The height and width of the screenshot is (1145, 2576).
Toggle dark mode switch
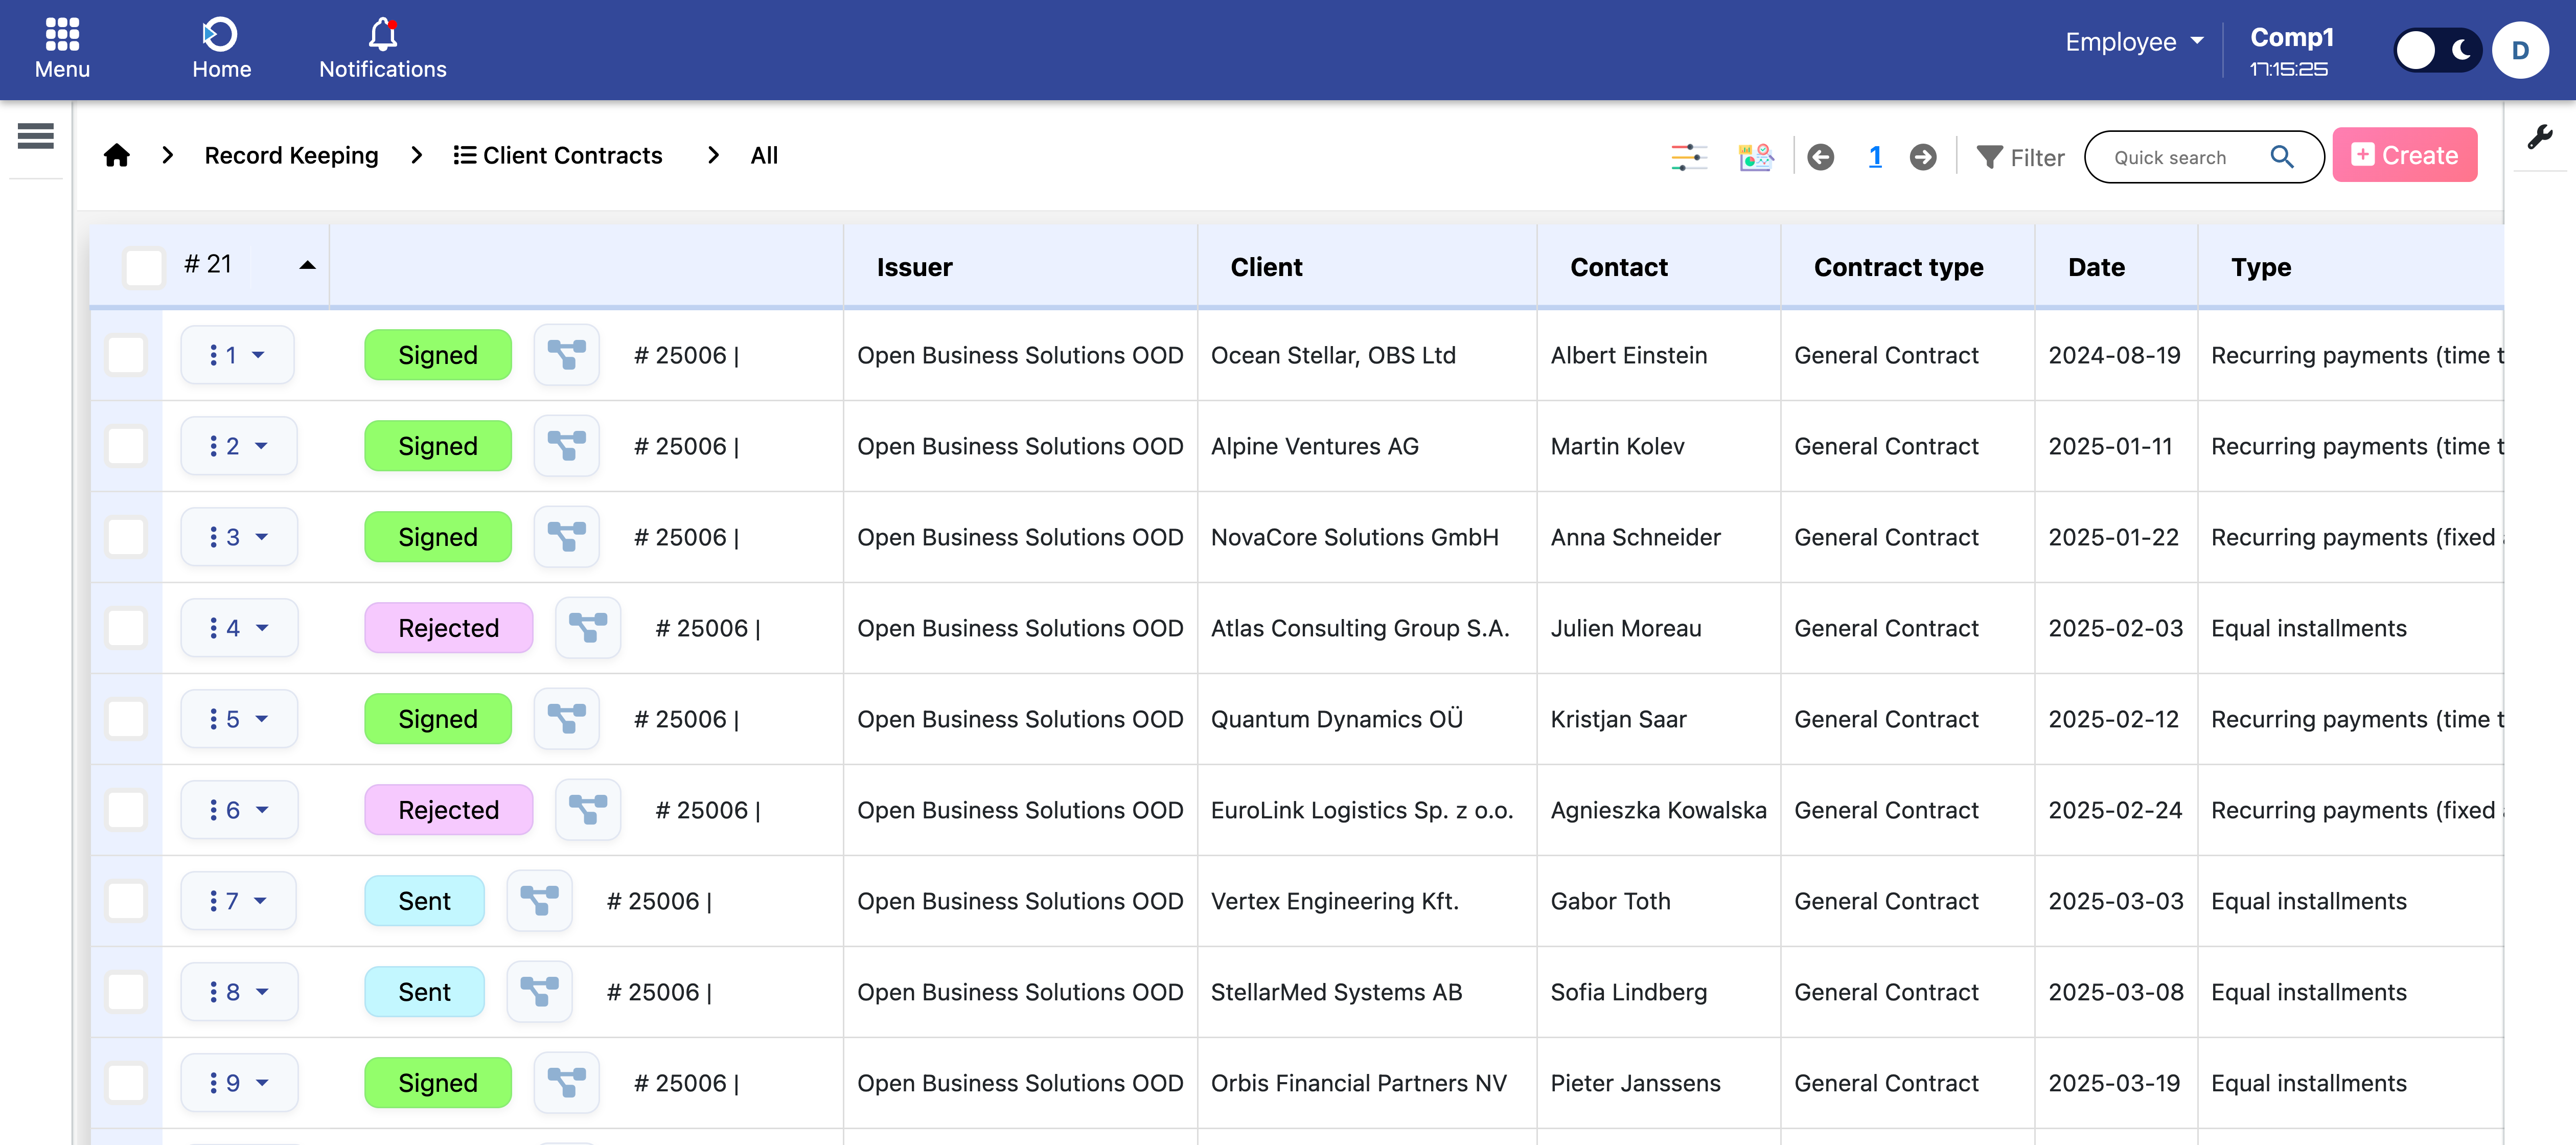point(2438,50)
